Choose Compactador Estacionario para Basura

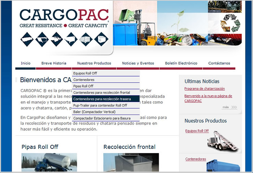coord(106,118)
